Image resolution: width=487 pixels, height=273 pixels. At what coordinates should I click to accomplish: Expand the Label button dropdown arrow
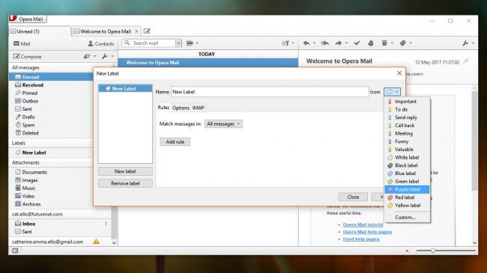[x=411, y=43]
